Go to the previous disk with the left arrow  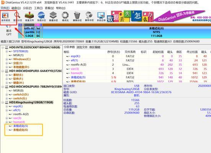pyautogui.click(x=7, y=26)
